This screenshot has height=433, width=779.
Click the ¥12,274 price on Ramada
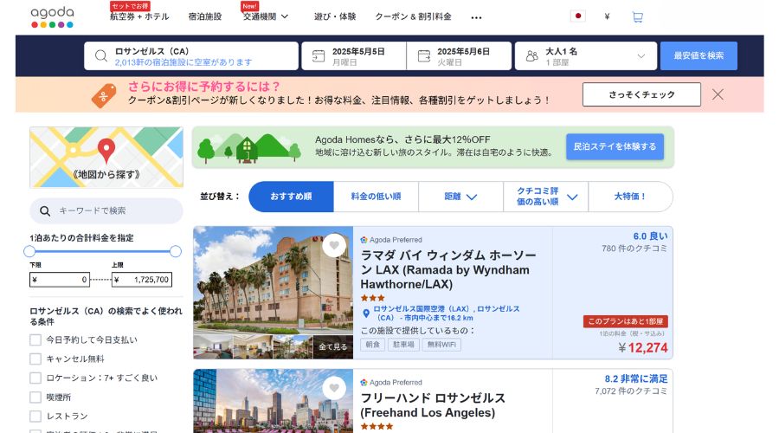coord(643,347)
